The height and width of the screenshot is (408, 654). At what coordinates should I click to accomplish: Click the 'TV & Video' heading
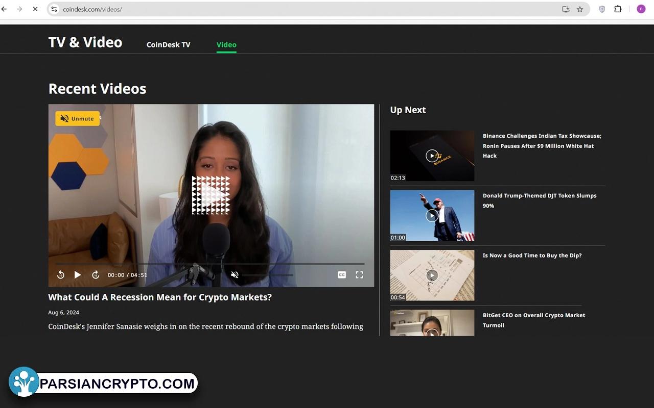85,42
